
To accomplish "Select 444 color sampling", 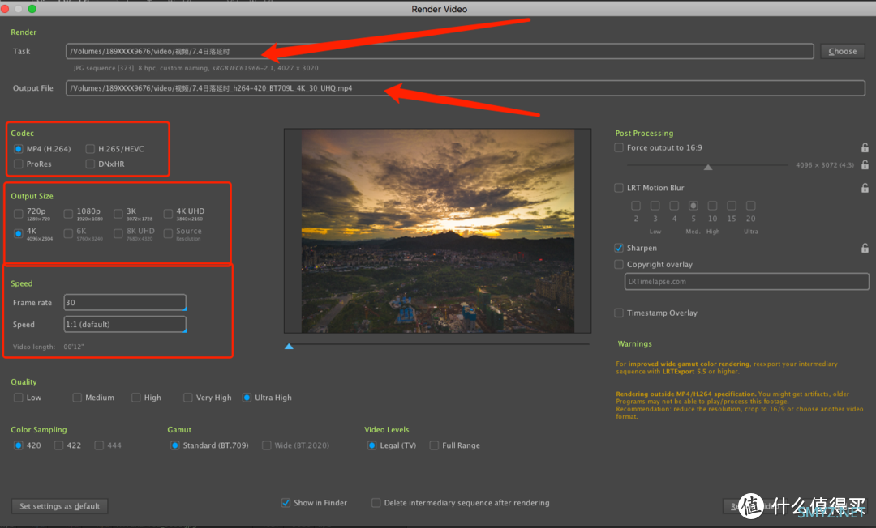I will 99,445.
